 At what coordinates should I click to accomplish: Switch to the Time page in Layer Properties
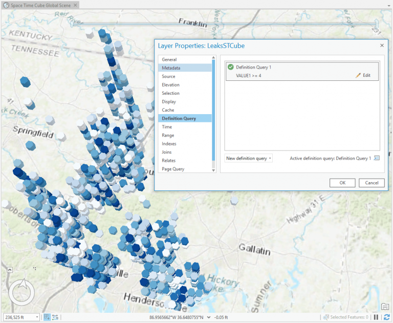click(x=167, y=127)
